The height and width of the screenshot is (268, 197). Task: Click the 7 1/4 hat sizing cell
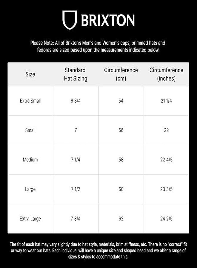[x=76, y=160]
